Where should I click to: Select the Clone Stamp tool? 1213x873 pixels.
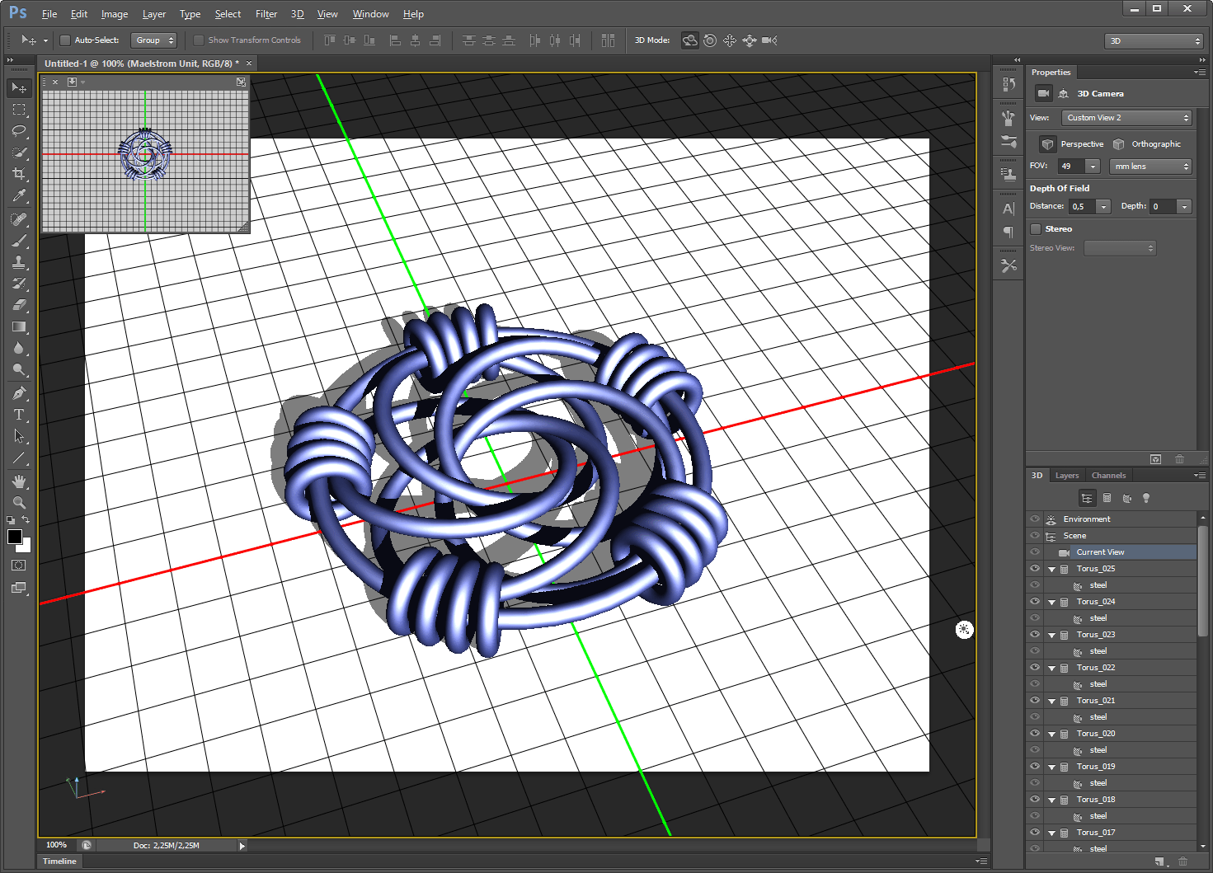point(19,262)
